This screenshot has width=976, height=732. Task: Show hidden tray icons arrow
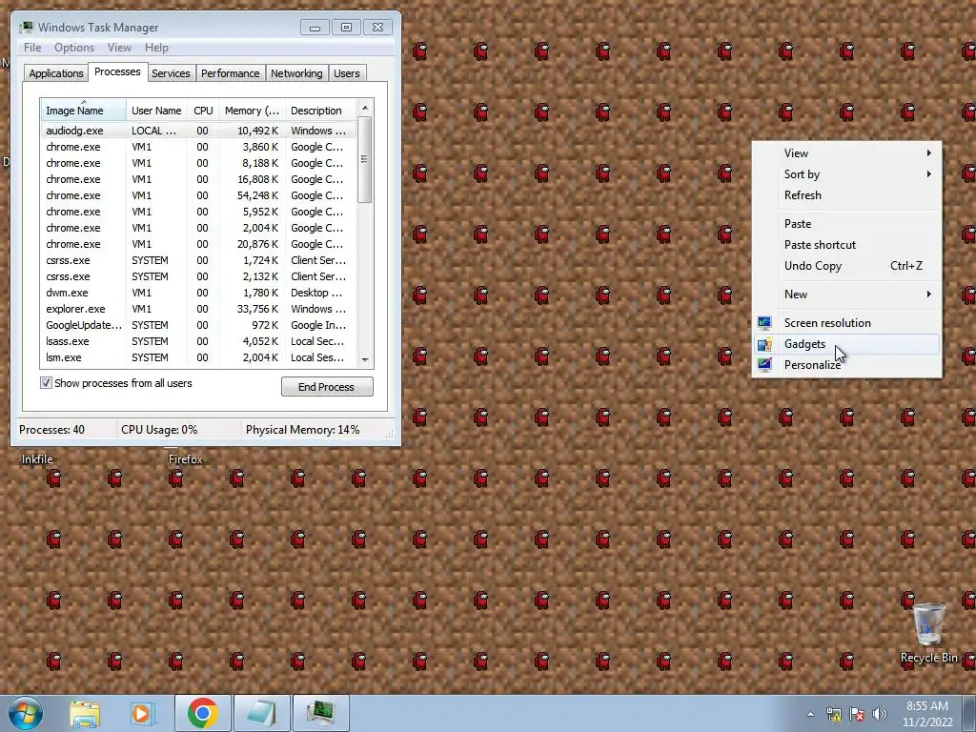810,715
